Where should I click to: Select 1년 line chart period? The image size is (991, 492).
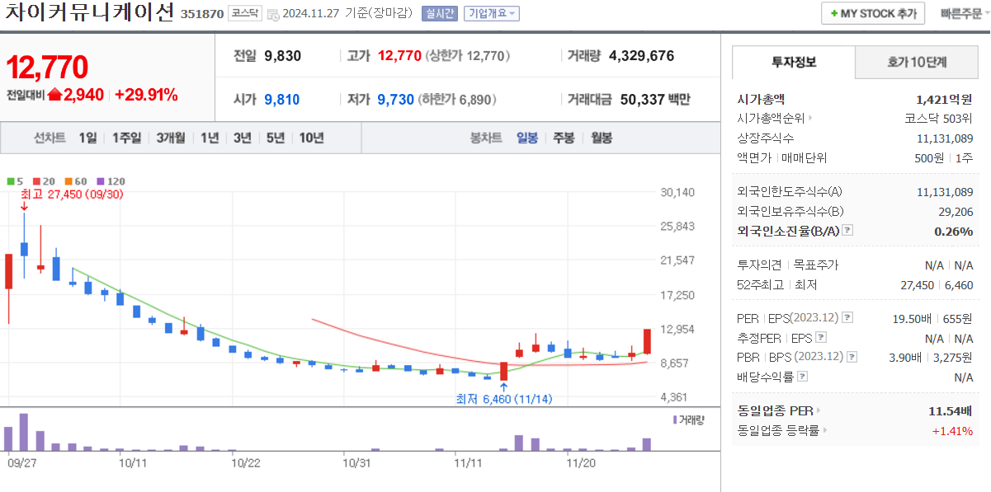click(x=210, y=138)
